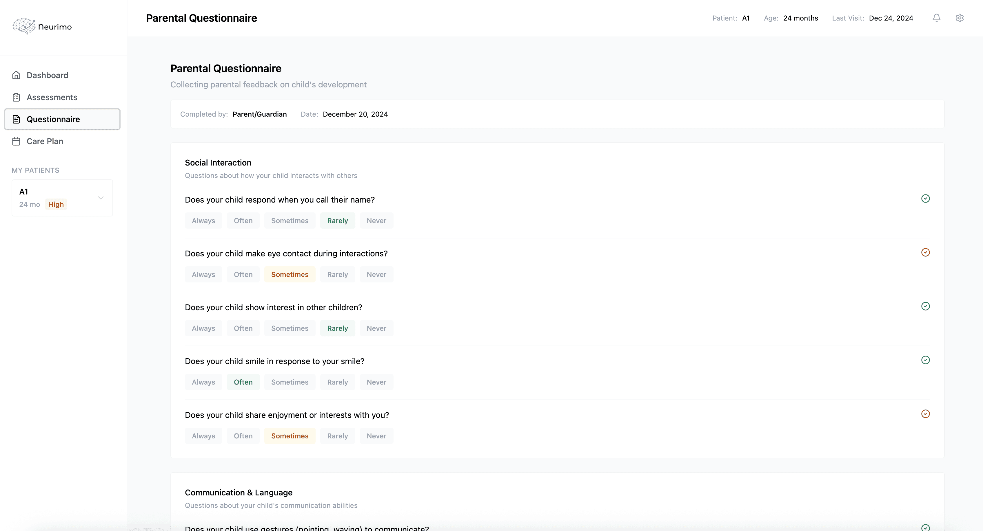Viewport: 983px width, 531px height.
Task: Go to Assessments in the sidebar
Action: [52, 97]
